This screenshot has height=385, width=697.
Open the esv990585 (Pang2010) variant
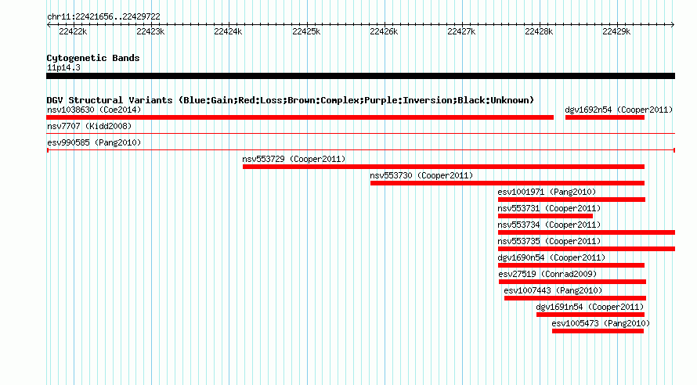pyautogui.click(x=94, y=142)
